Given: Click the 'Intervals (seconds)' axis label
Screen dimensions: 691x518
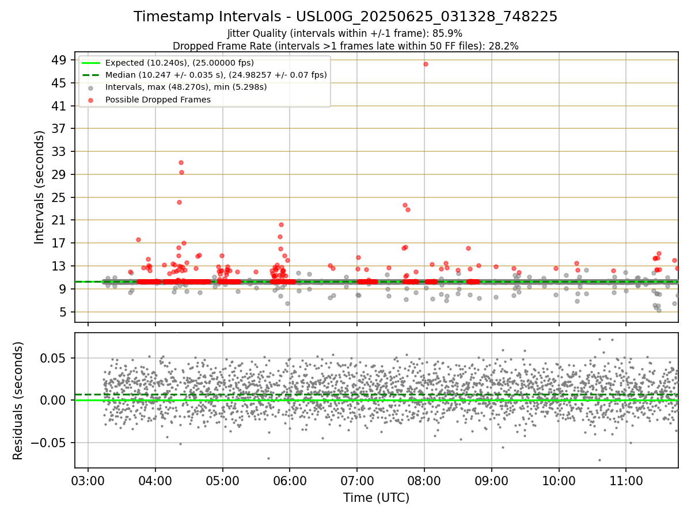Looking at the screenshot, I should click(x=39, y=187).
